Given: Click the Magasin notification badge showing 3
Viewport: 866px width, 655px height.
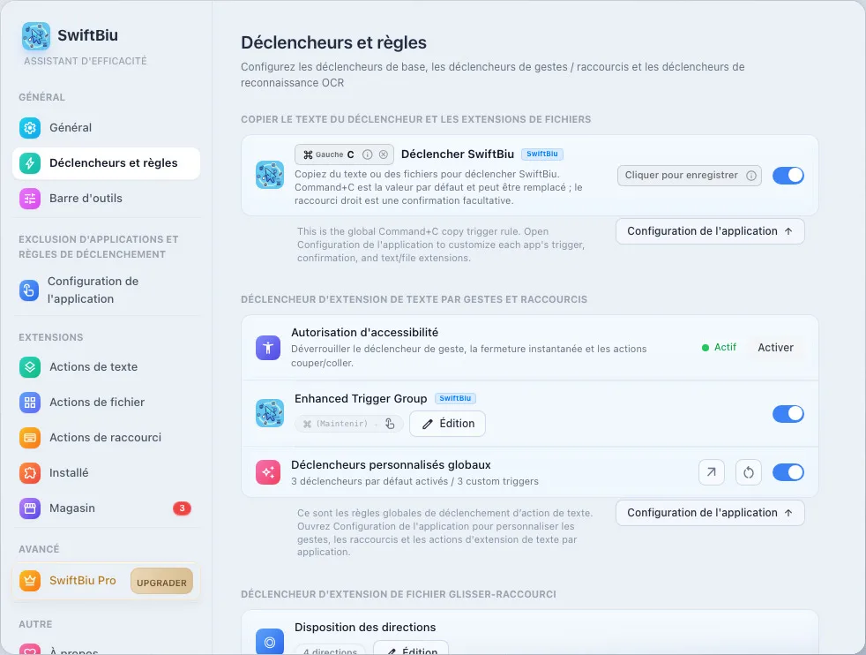Looking at the screenshot, I should 182,508.
